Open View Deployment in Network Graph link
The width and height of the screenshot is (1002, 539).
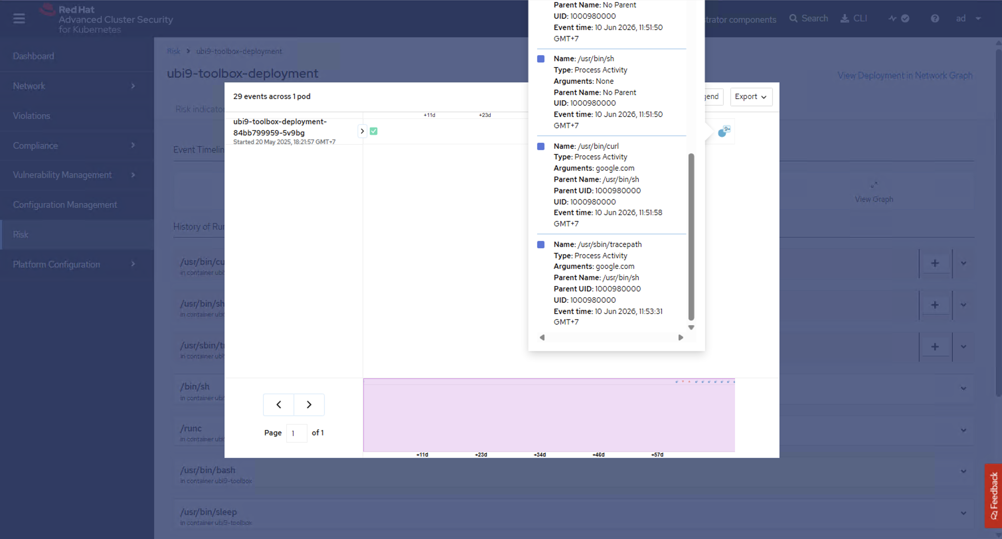pyautogui.click(x=905, y=75)
